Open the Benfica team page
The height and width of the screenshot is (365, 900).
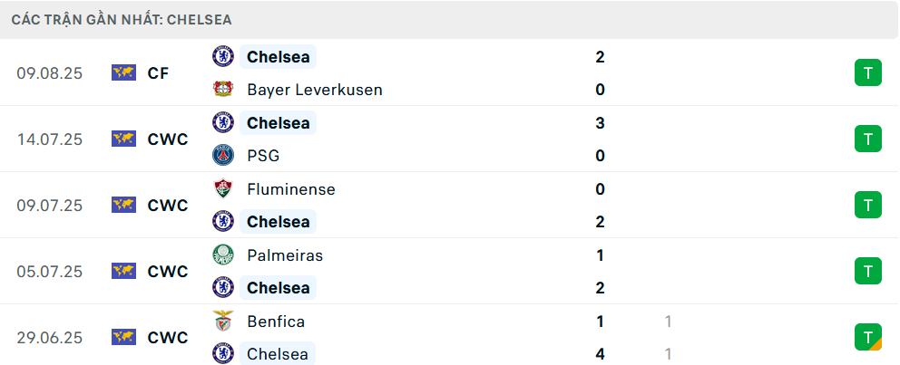(275, 322)
